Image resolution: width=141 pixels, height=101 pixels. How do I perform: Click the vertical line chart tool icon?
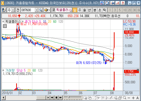[x=107, y=98]
